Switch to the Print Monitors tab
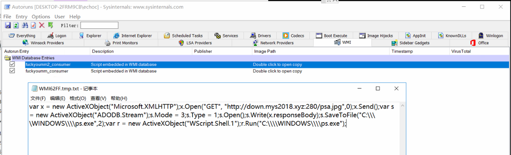511x155 pixels. [121, 43]
